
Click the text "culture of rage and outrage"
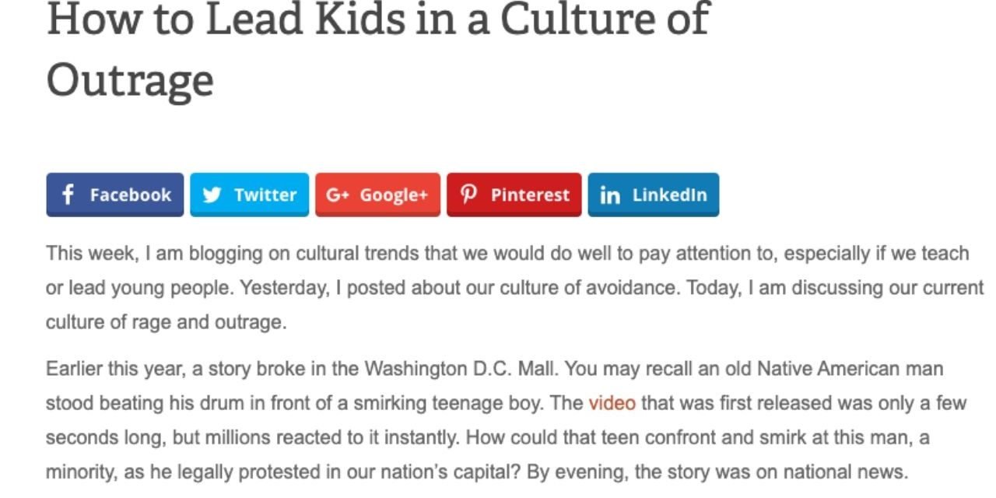(x=163, y=322)
